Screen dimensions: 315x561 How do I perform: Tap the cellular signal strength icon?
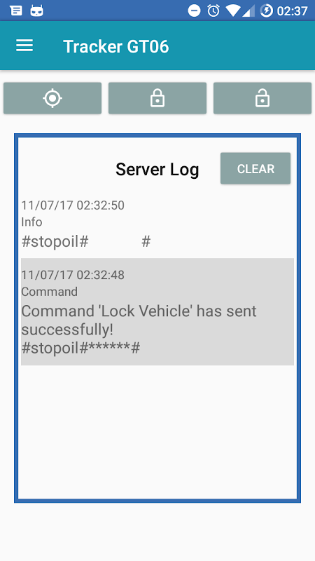point(248,11)
